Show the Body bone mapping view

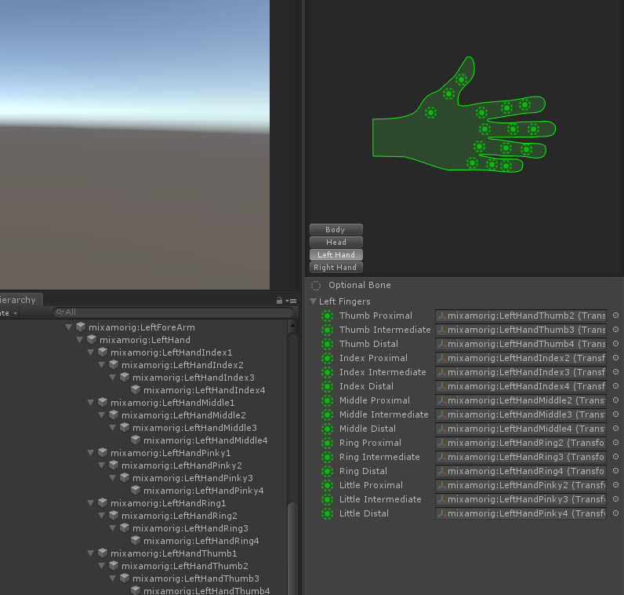coord(336,229)
